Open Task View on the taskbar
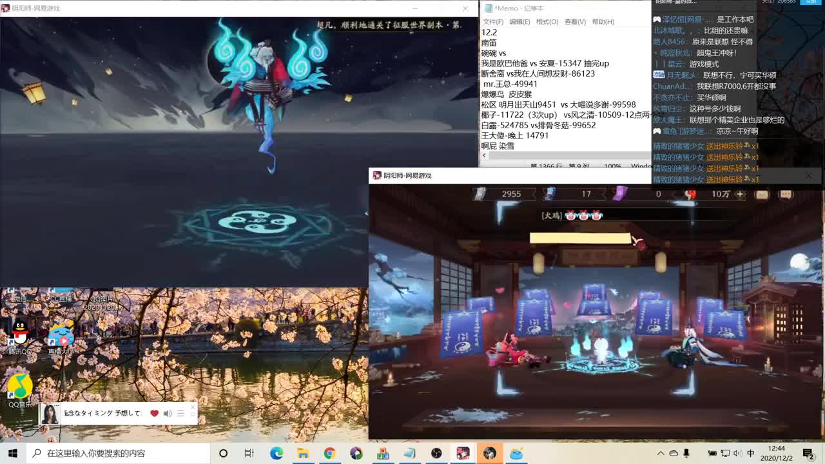The image size is (825, 464). pos(249,453)
